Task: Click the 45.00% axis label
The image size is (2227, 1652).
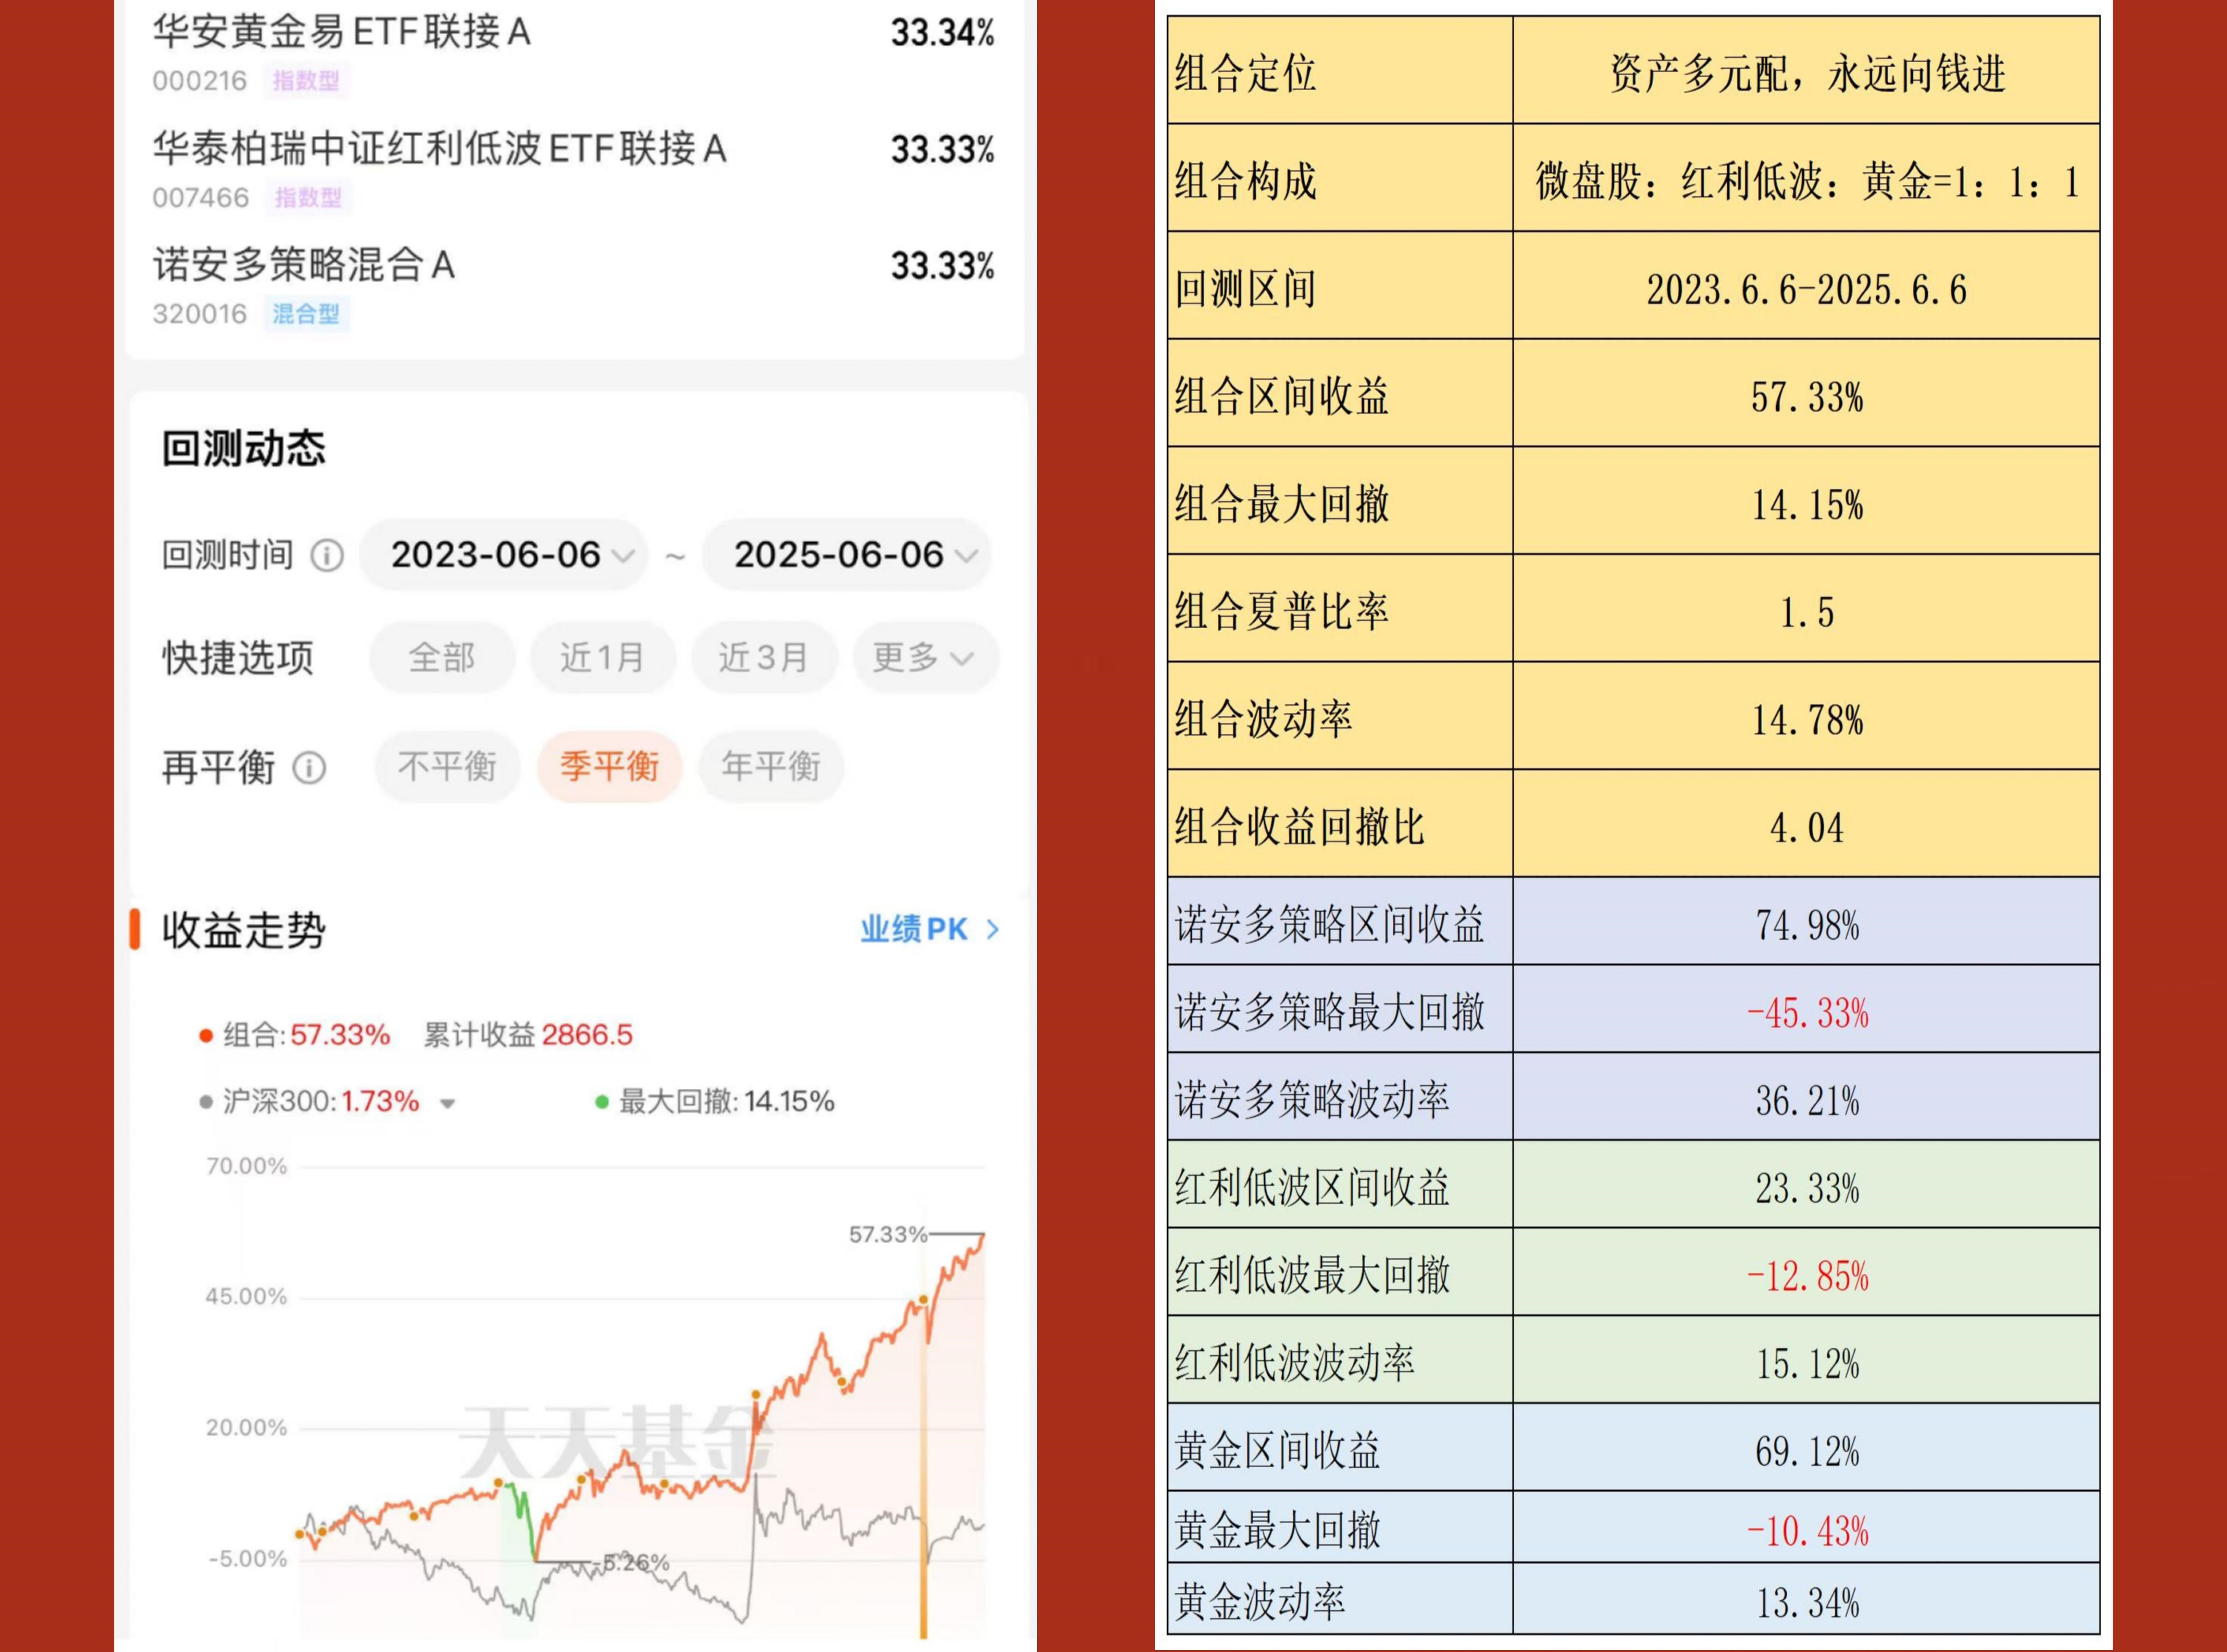Action: coord(246,1297)
